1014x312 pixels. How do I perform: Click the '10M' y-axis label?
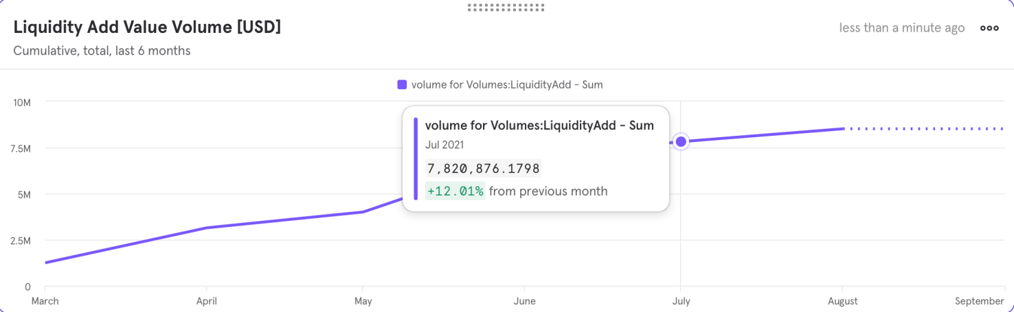(22, 102)
